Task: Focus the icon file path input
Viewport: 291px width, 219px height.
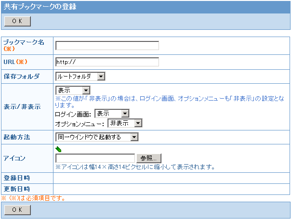Action: click(95, 158)
